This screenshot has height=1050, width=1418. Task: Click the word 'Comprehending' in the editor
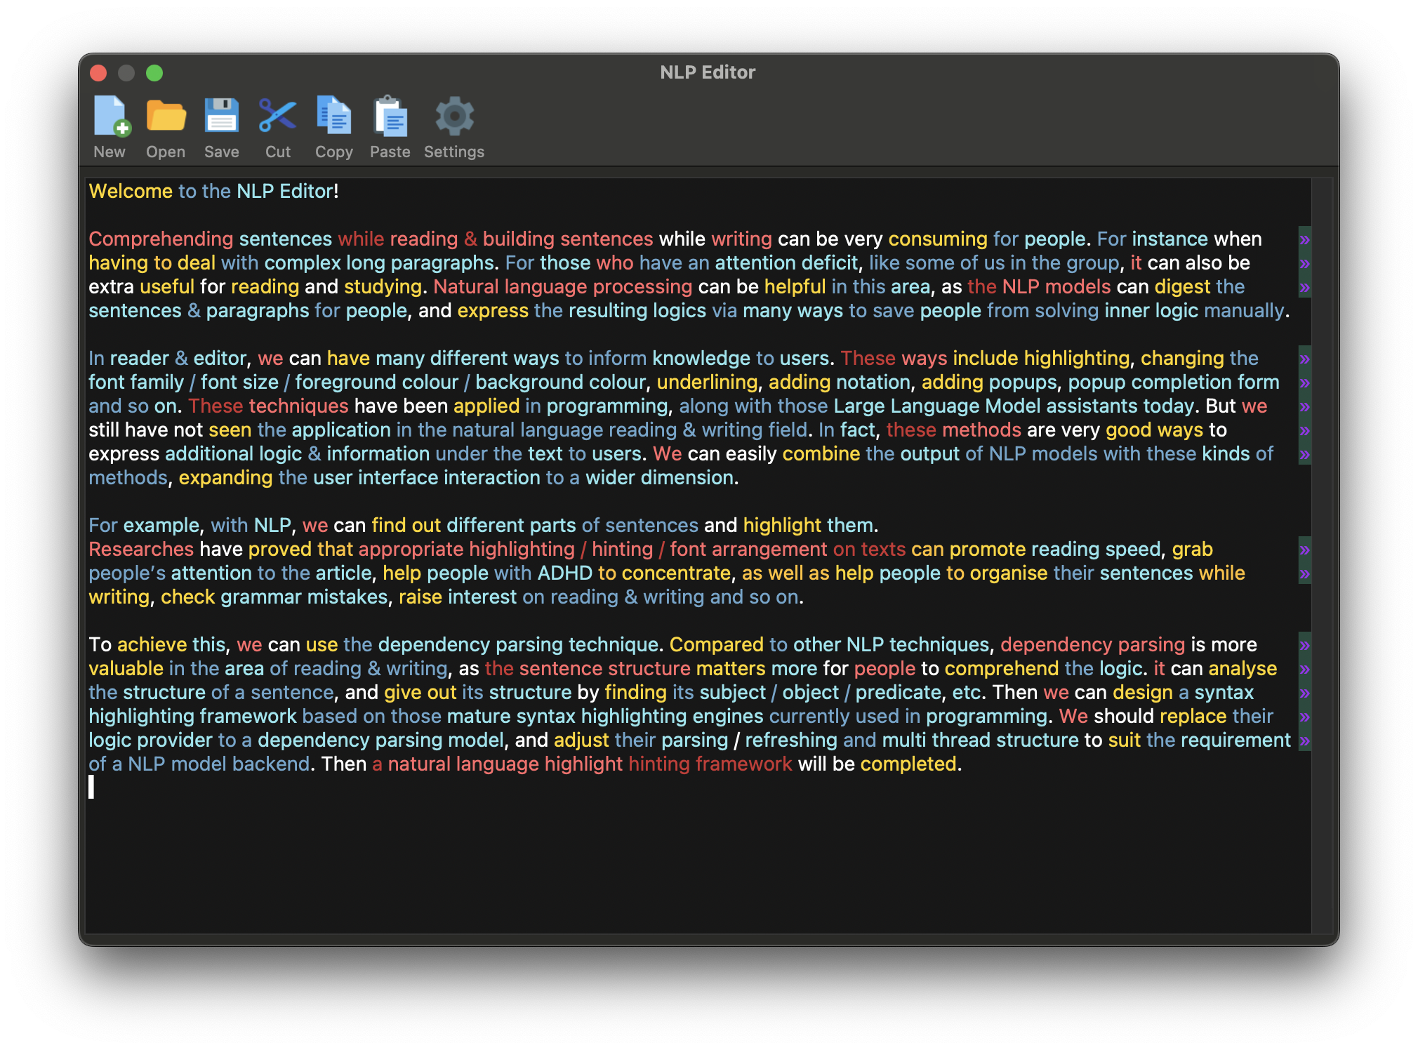coord(161,239)
